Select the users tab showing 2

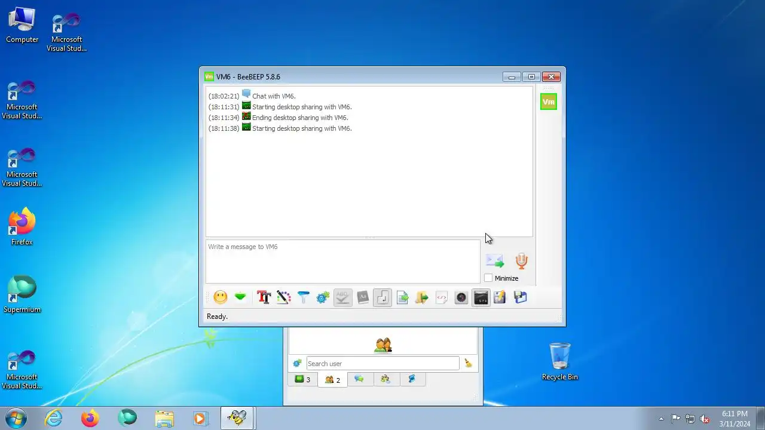332,379
